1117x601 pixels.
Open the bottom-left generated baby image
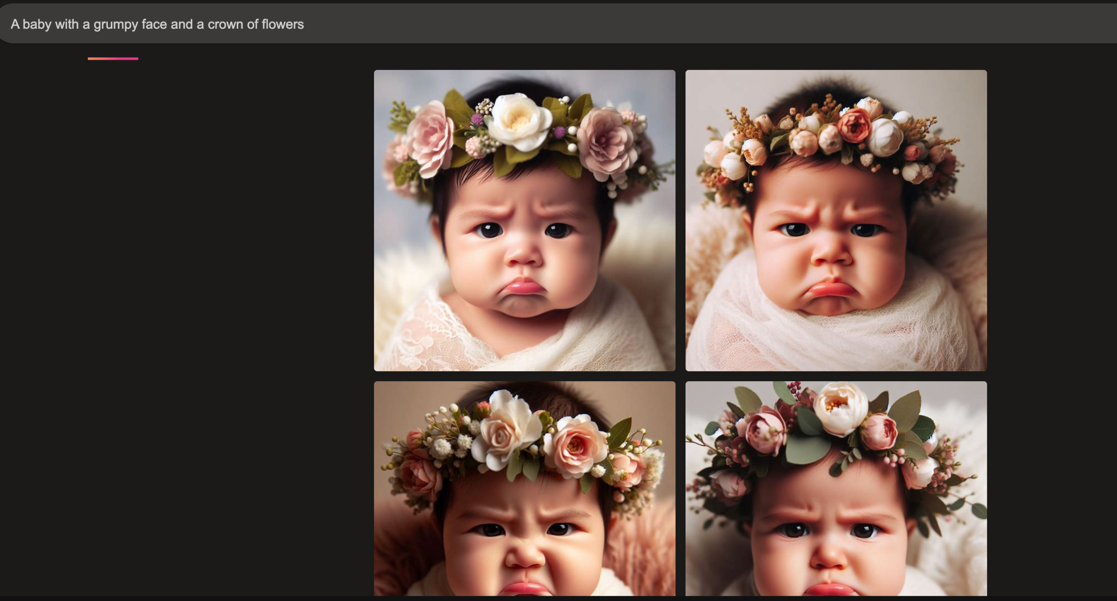[x=524, y=488]
